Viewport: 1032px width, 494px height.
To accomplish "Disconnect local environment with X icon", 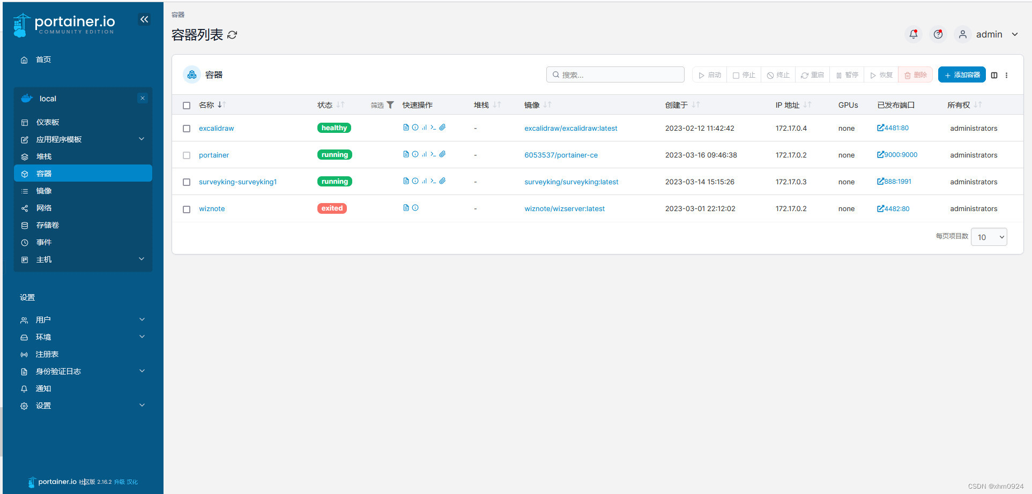I will point(142,98).
